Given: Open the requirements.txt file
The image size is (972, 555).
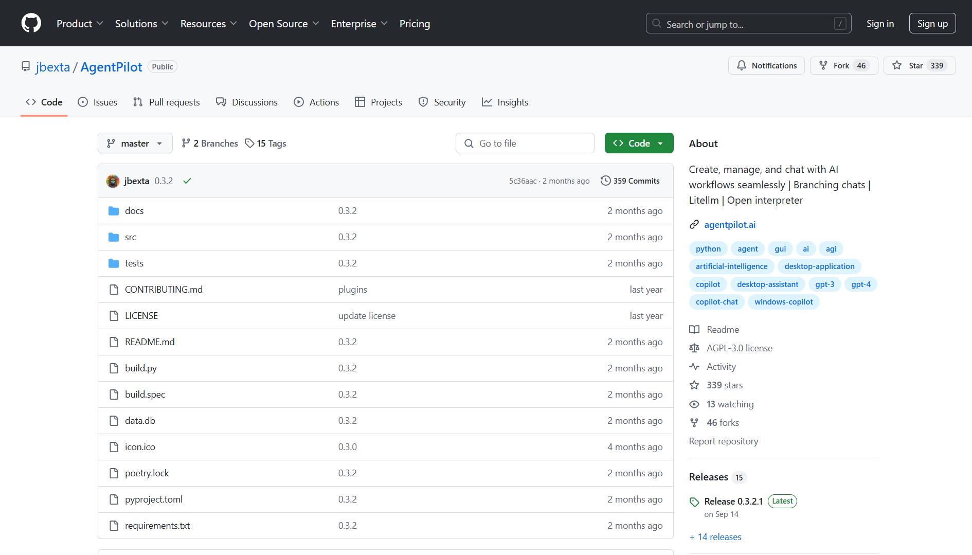Looking at the screenshot, I should (157, 526).
